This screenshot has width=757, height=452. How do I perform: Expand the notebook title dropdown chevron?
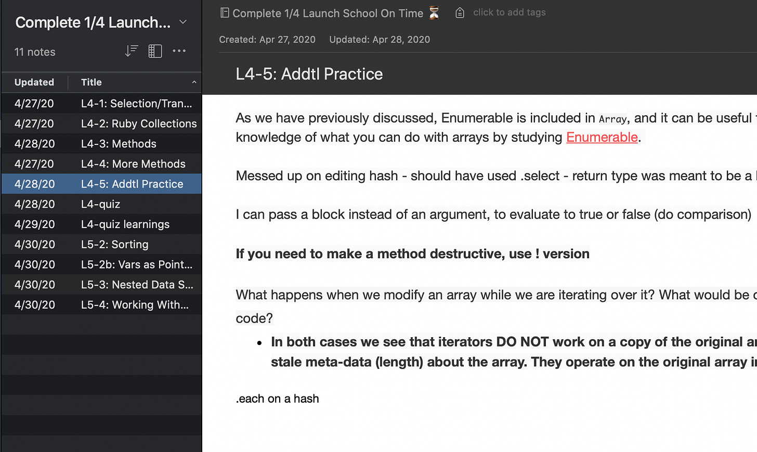182,22
